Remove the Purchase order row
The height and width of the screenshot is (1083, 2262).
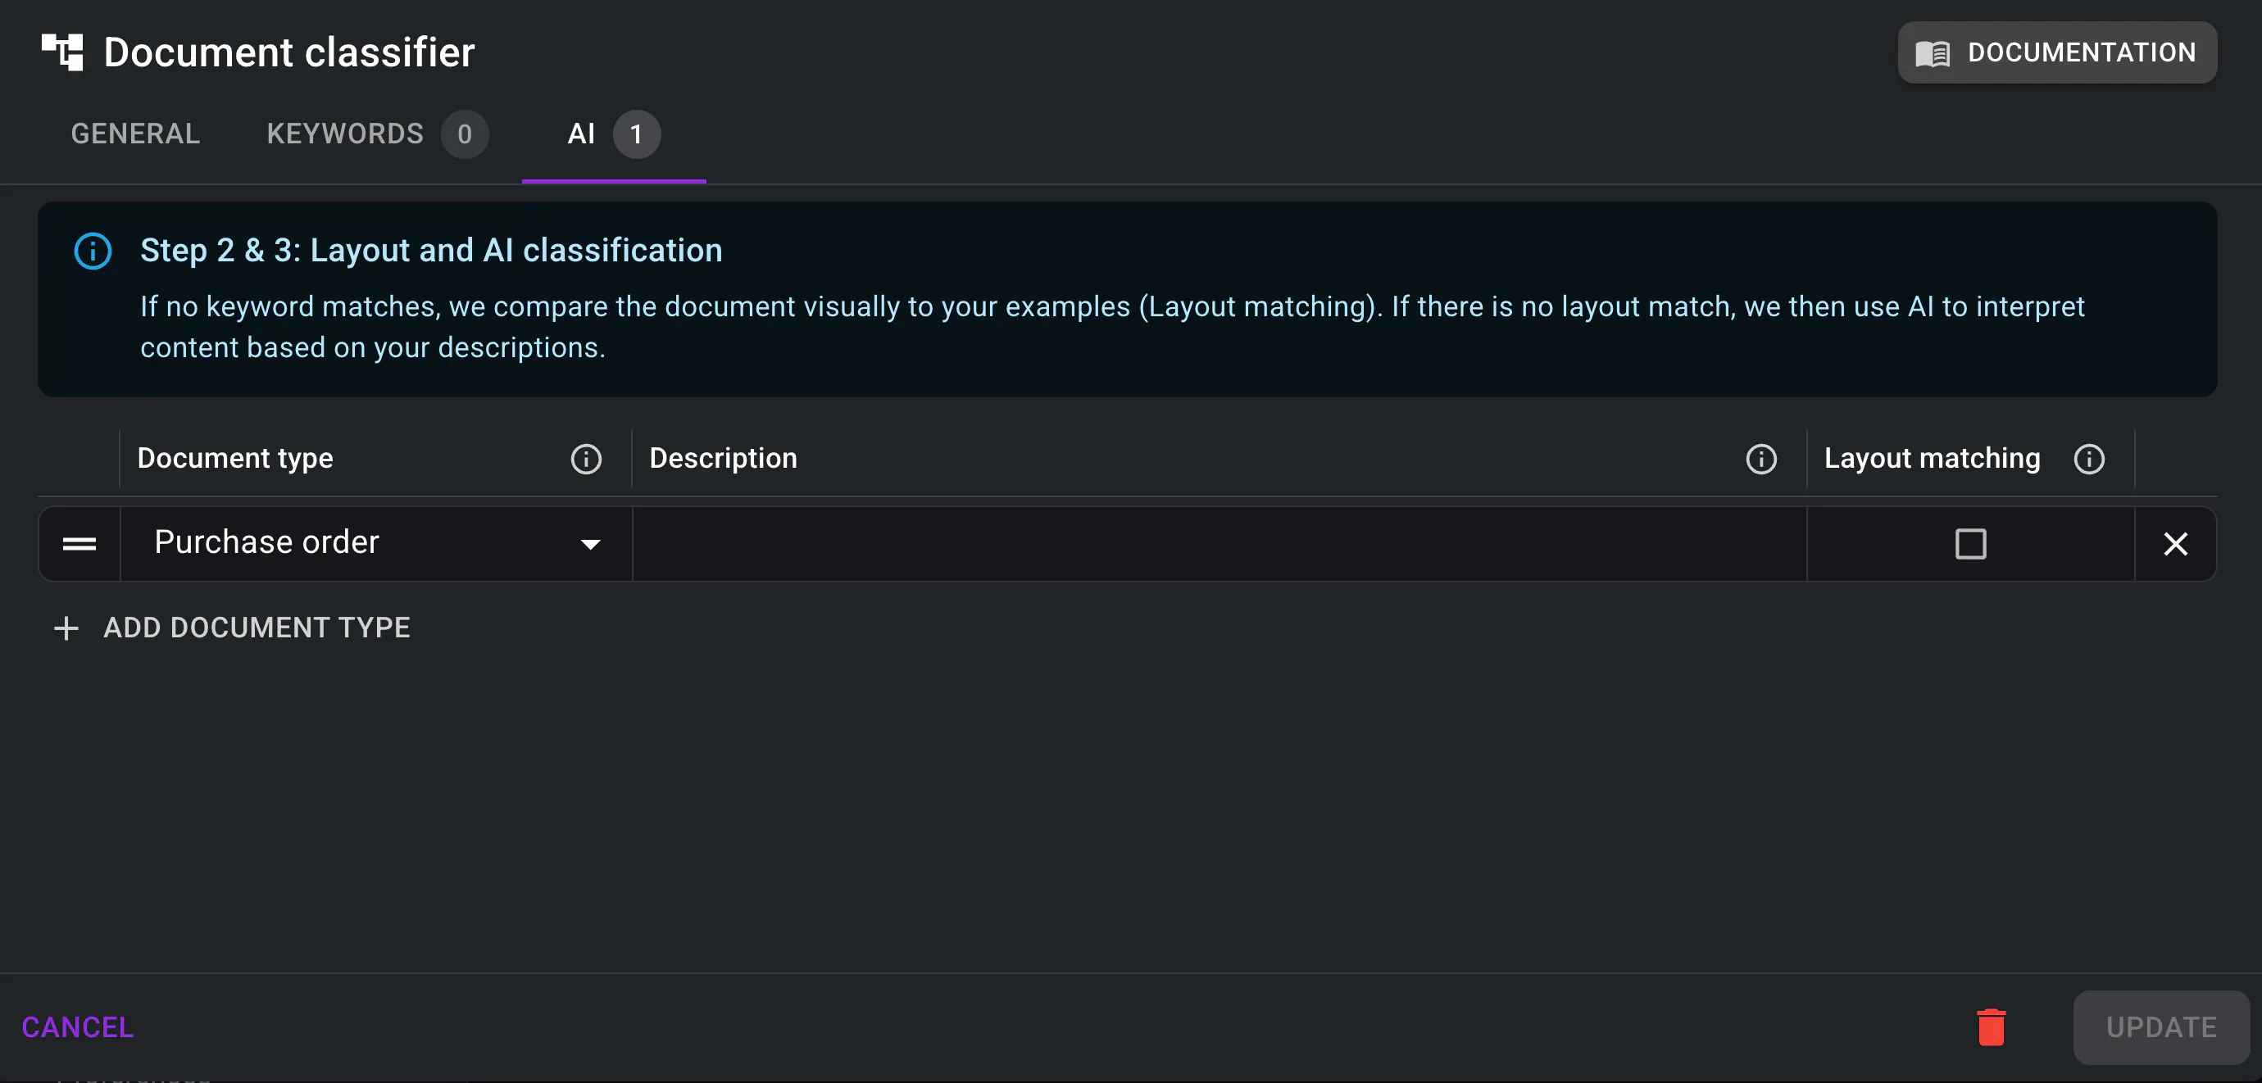2175,544
